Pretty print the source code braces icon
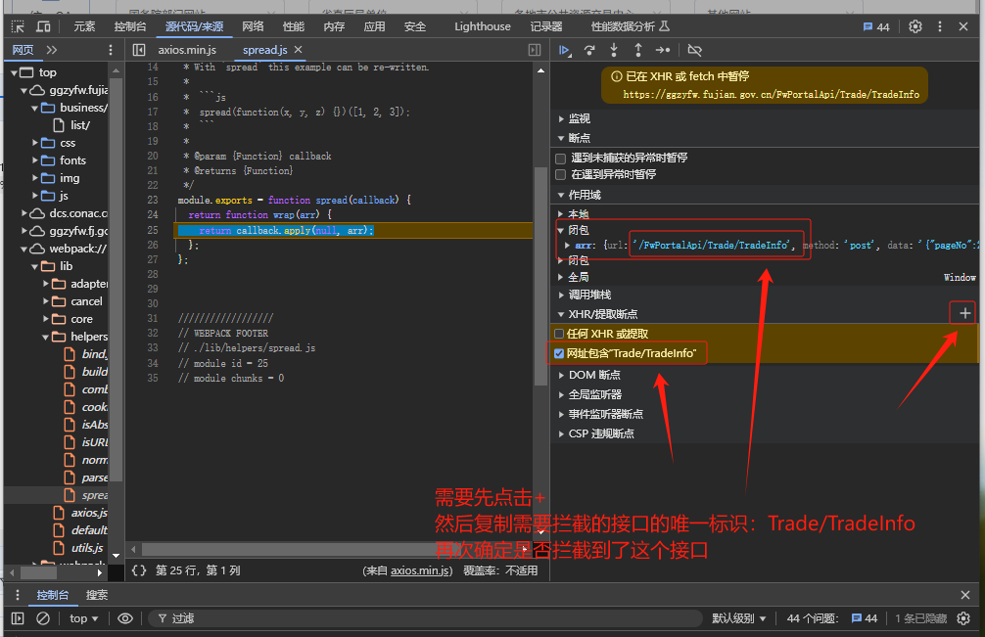 139,570
